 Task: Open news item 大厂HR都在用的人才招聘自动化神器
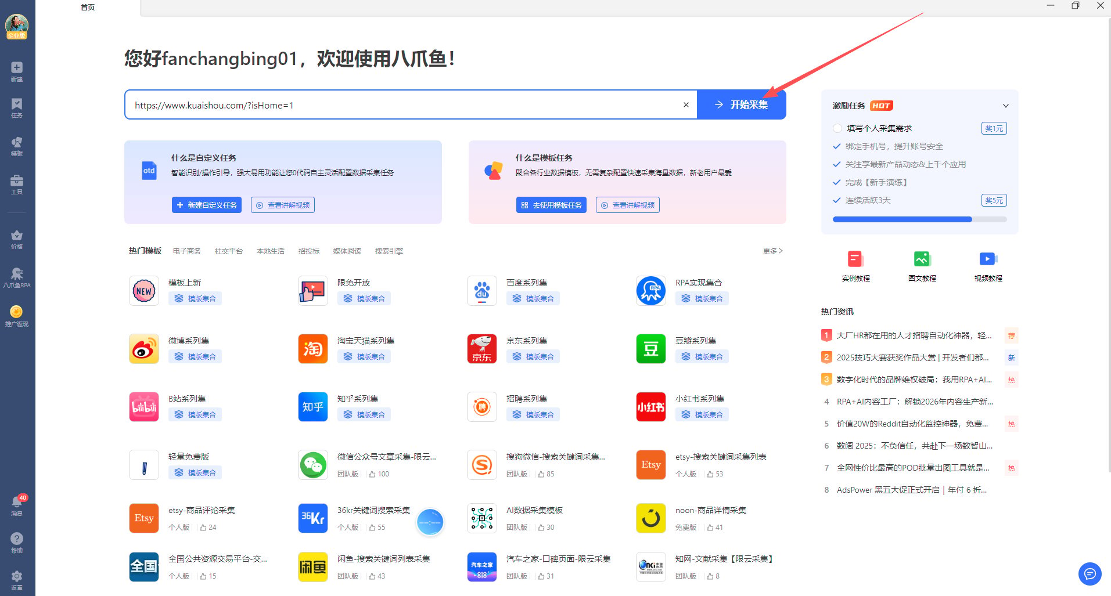pos(914,335)
